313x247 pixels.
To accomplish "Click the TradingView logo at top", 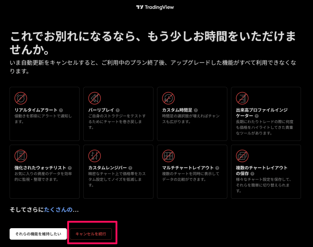I will [155, 7].
